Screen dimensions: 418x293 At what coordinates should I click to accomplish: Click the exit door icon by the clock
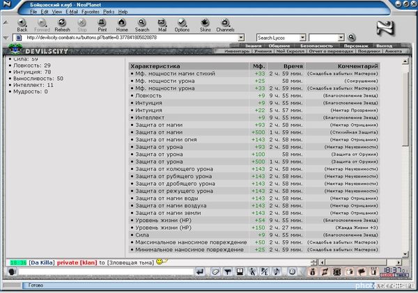pos(373,271)
